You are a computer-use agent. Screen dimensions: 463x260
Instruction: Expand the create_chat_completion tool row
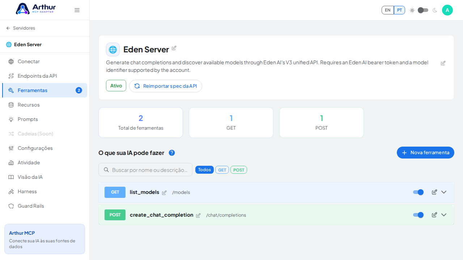(444, 215)
